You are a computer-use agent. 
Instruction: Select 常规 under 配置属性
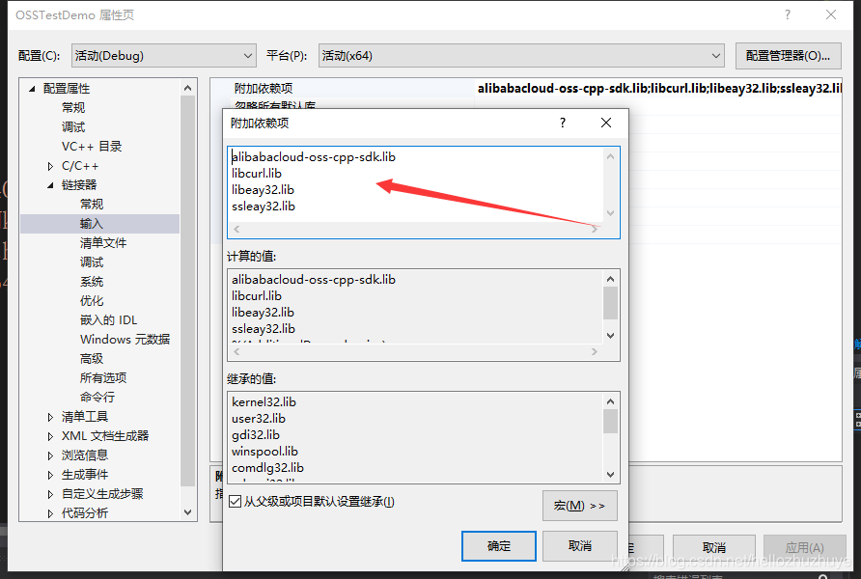[73, 107]
